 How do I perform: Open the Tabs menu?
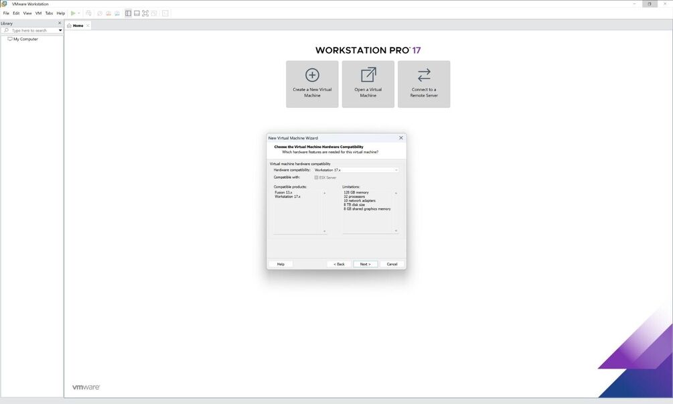tap(49, 13)
